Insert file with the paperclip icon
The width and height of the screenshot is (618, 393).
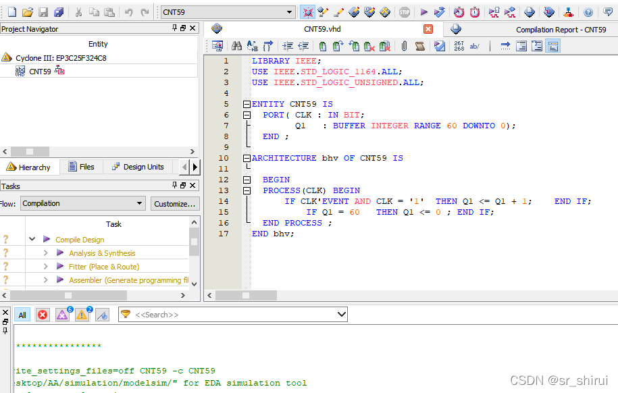(404, 46)
